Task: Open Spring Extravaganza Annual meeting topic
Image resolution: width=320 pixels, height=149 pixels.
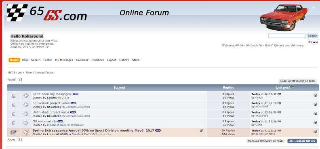Action: tap(93, 130)
